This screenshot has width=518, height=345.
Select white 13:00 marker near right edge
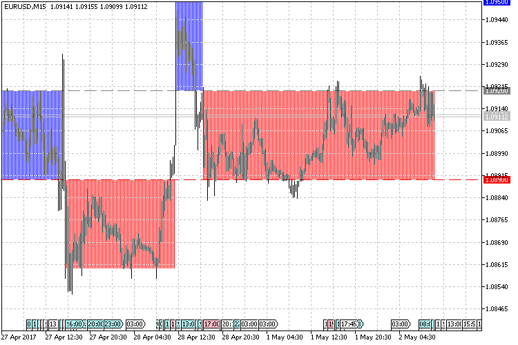[454, 324]
